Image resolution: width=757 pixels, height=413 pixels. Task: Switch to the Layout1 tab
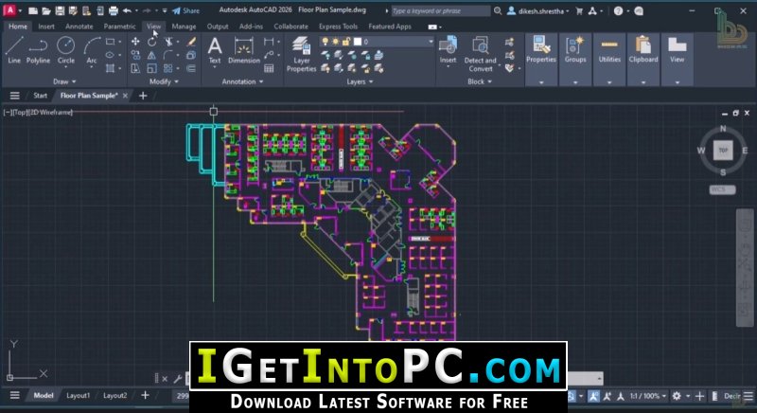pyautogui.click(x=78, y=396)
